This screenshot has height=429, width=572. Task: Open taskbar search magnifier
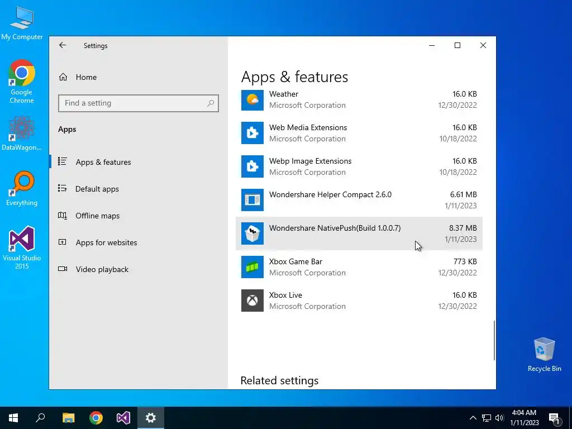click(x=40, y=418)
